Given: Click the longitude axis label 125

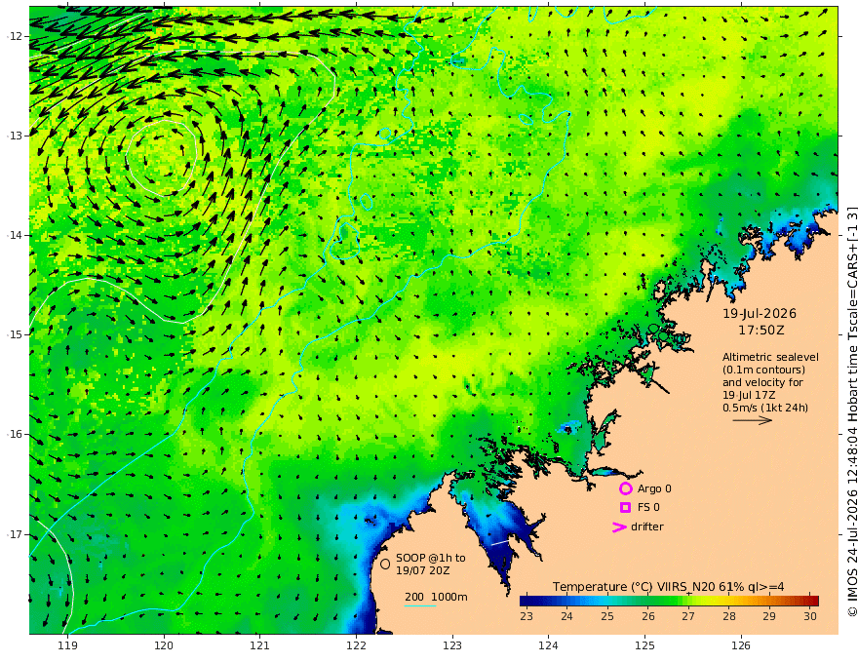Looking at the screenshot, I should [x=644, y=646].
